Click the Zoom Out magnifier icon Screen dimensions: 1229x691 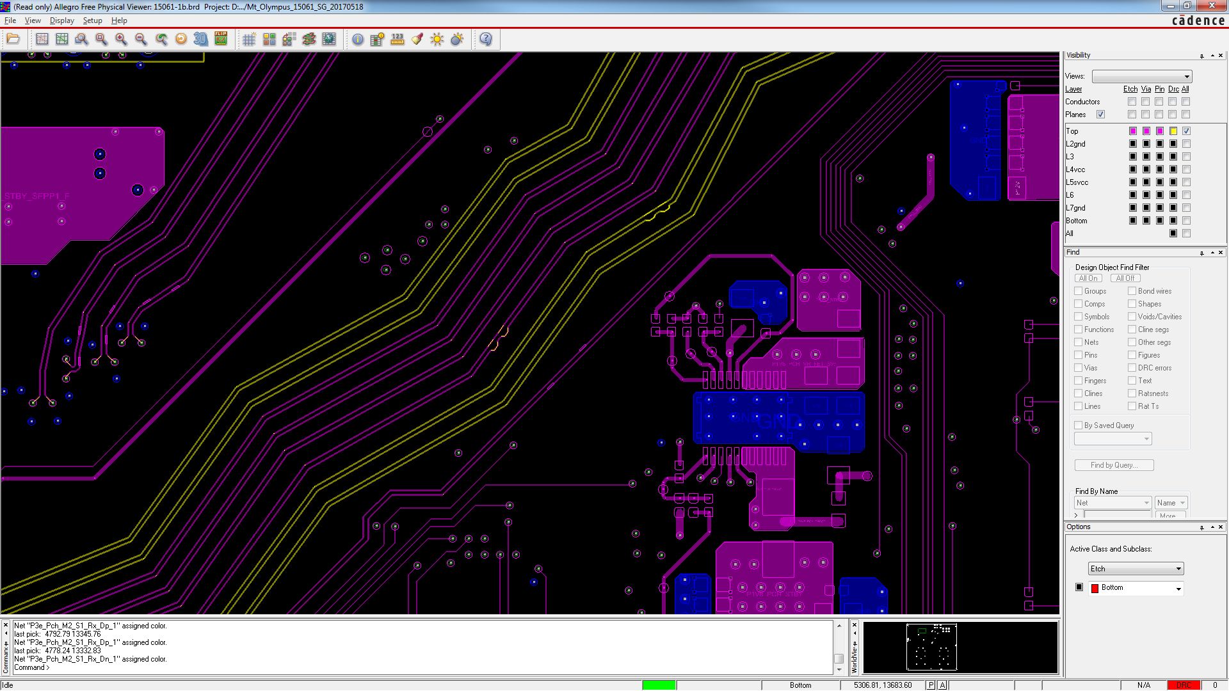pos(141,40)
